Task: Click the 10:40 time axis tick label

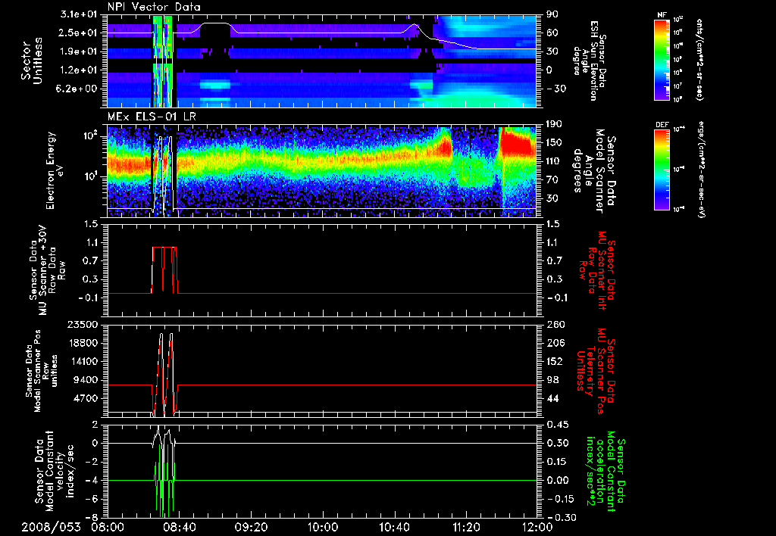Action: point(394,527)
